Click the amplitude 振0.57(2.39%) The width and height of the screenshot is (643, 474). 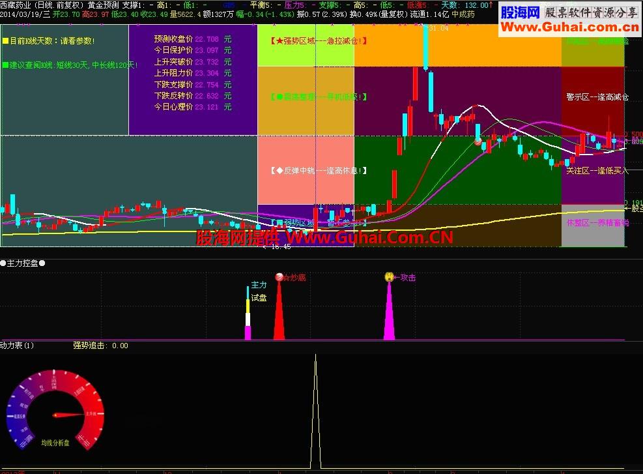[x=322, y=14]
